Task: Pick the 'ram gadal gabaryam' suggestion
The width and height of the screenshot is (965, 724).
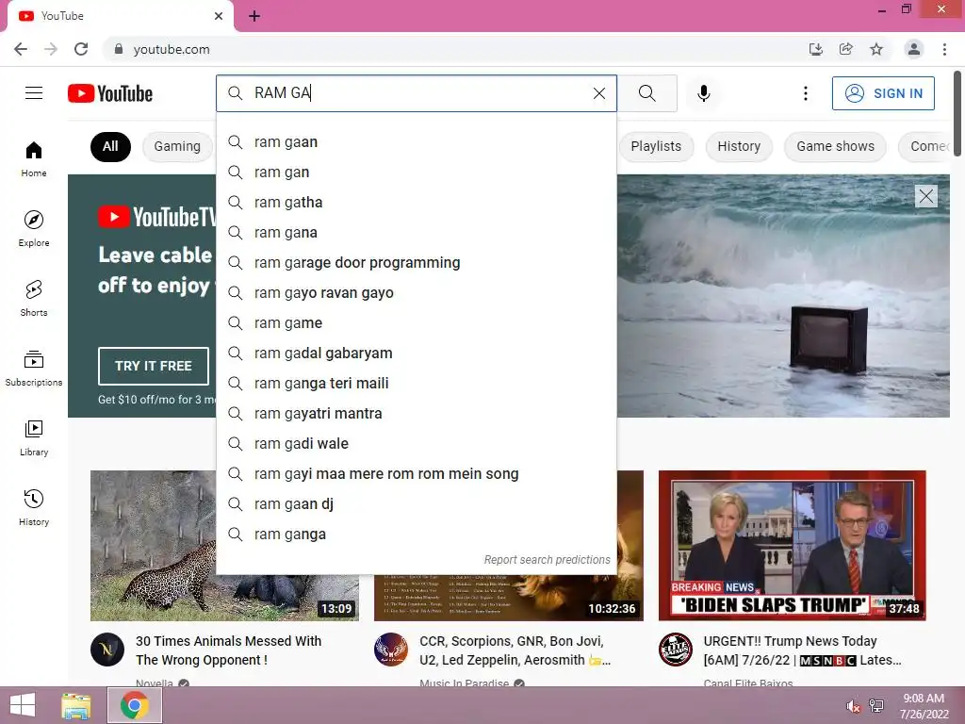Action: [416, 354]
